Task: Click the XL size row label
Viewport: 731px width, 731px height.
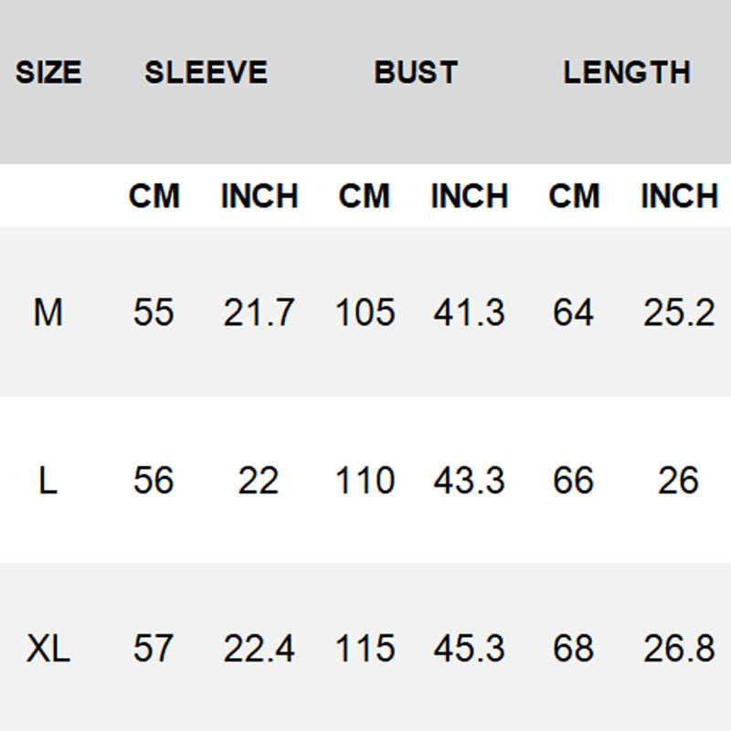Action: pyautogui.click(x=48, y=649)
